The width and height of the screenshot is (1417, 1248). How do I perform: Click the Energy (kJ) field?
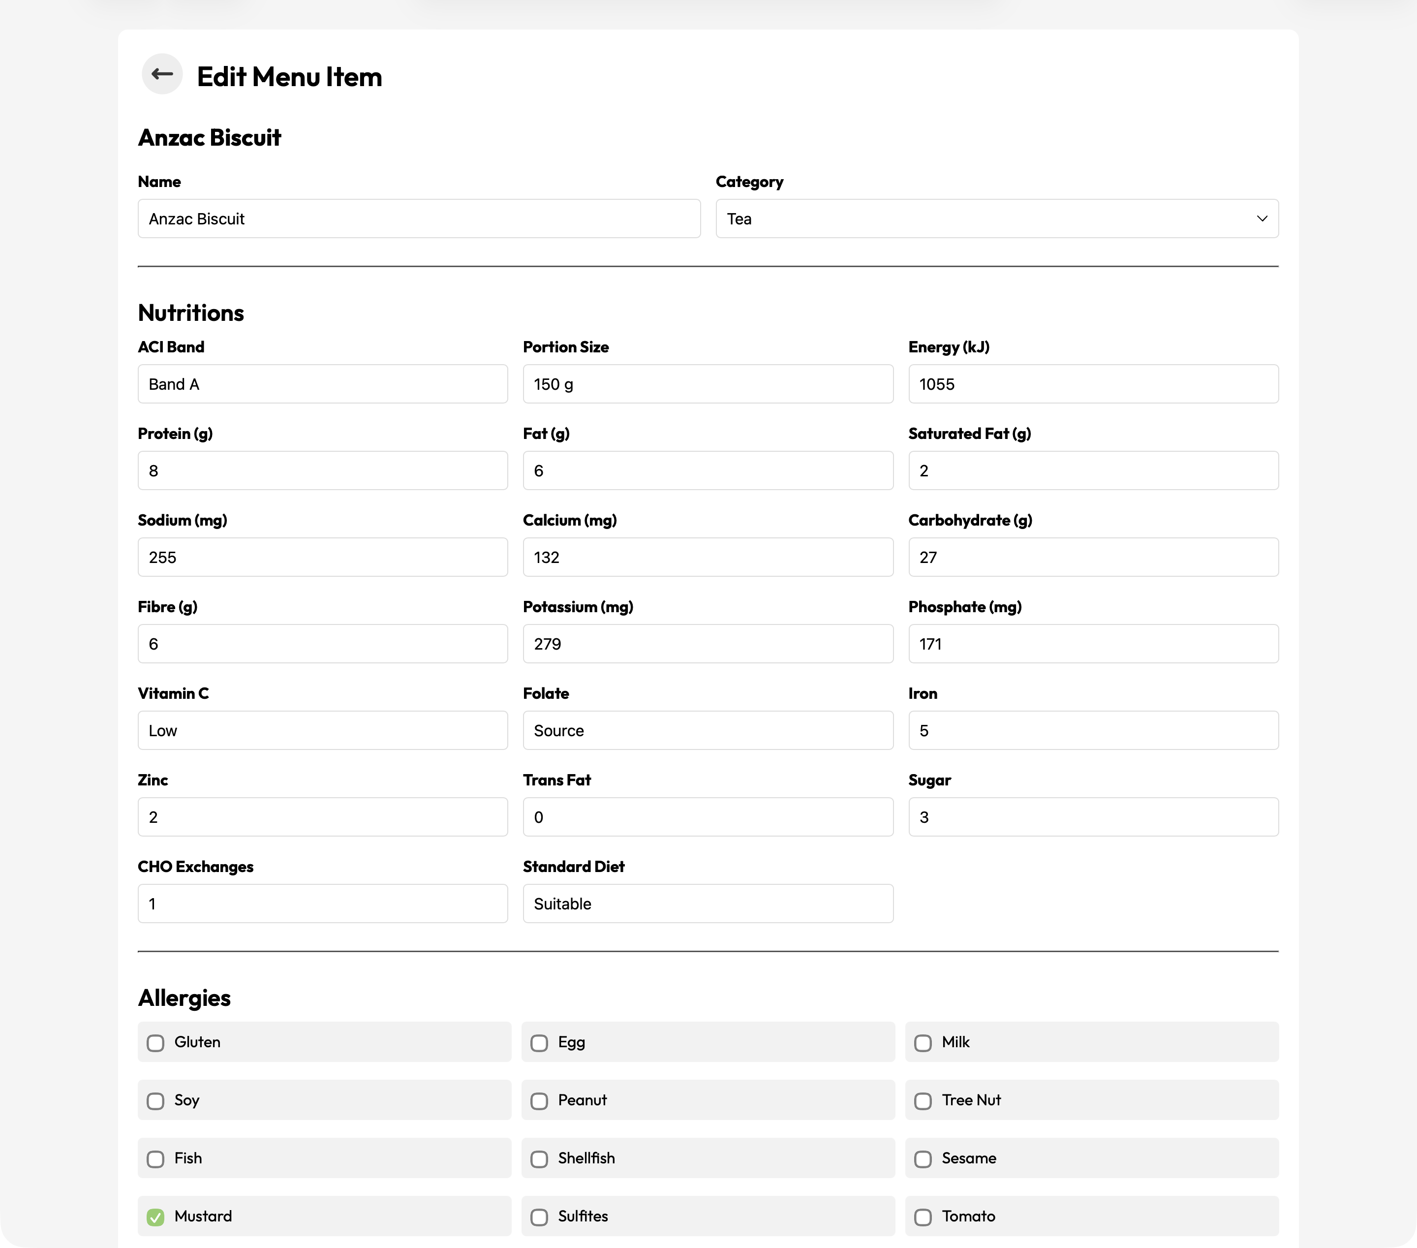pyautogui.click(x=1093, y=384)
